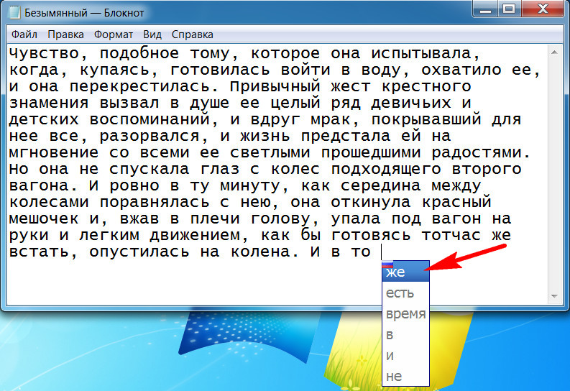
Task: Pick the 'время' suggestion in the popup
Action: [405, 313]
